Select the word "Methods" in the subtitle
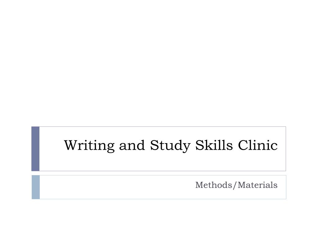 214,185
